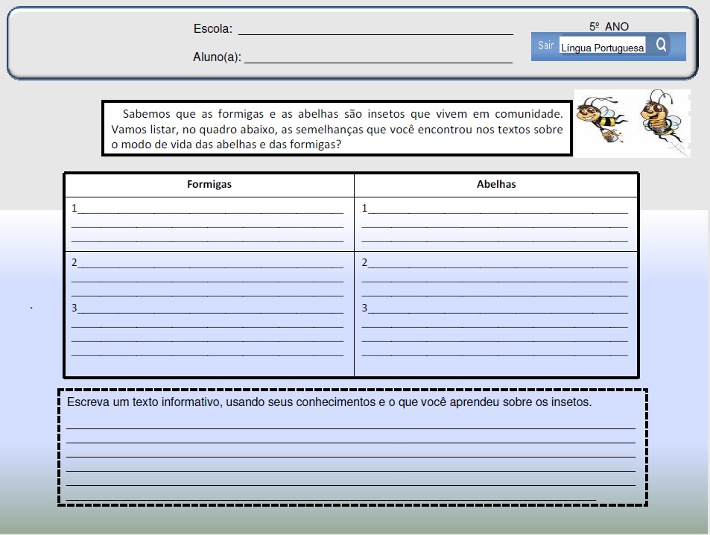Click the 'Escola:' label

(x=213, y=29)
